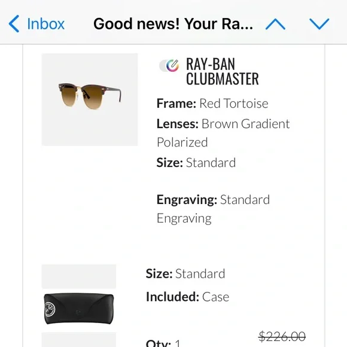347x347 pixels.
Task: Tap the 'Good news! Your Ra...' subject title
Action: click(x=173, y=24)
